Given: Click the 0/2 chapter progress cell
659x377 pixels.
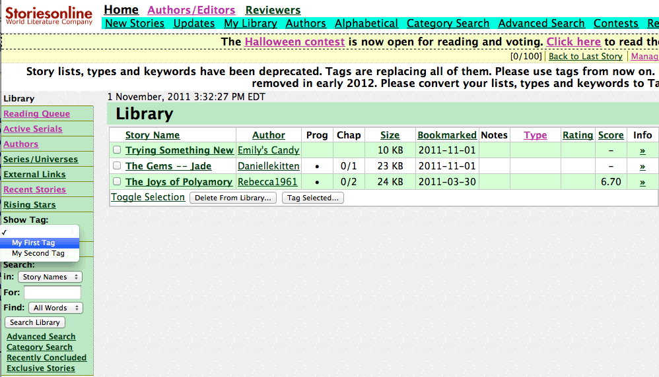Looking at the screenshot, I should pos(349,182).
